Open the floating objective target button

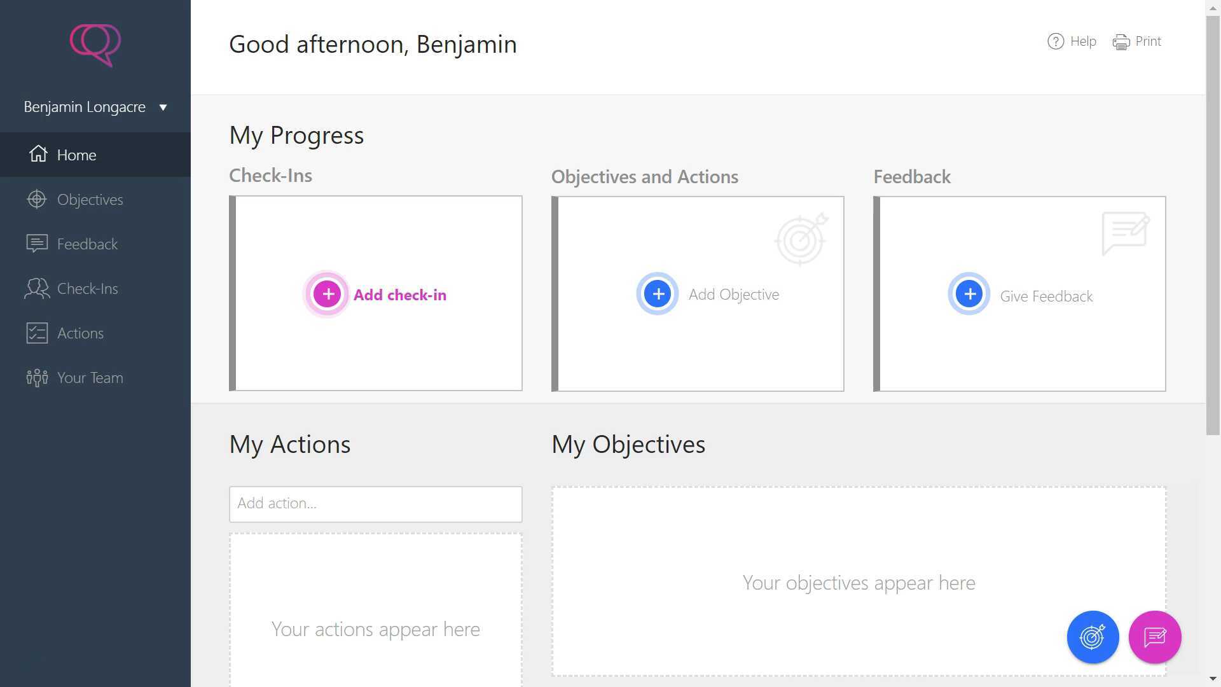1093,637
